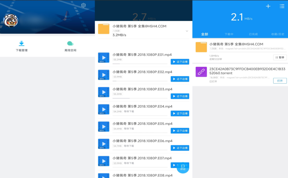This screenshot has width=288, height=178.
Task: Pause the 小猪佩奇 download with 暂停
Action: (280, 57)
